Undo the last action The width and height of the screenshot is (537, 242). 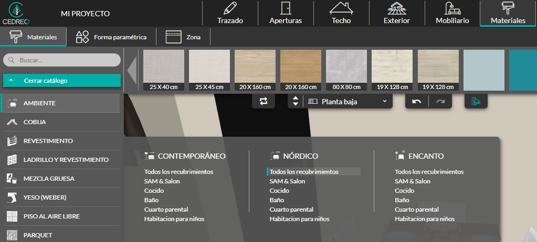416,101
